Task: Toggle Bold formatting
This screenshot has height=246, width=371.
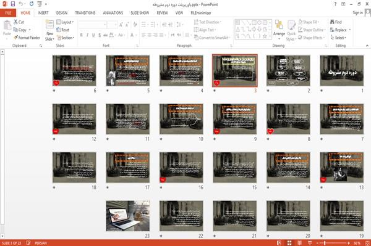Action: click(81, 35)
